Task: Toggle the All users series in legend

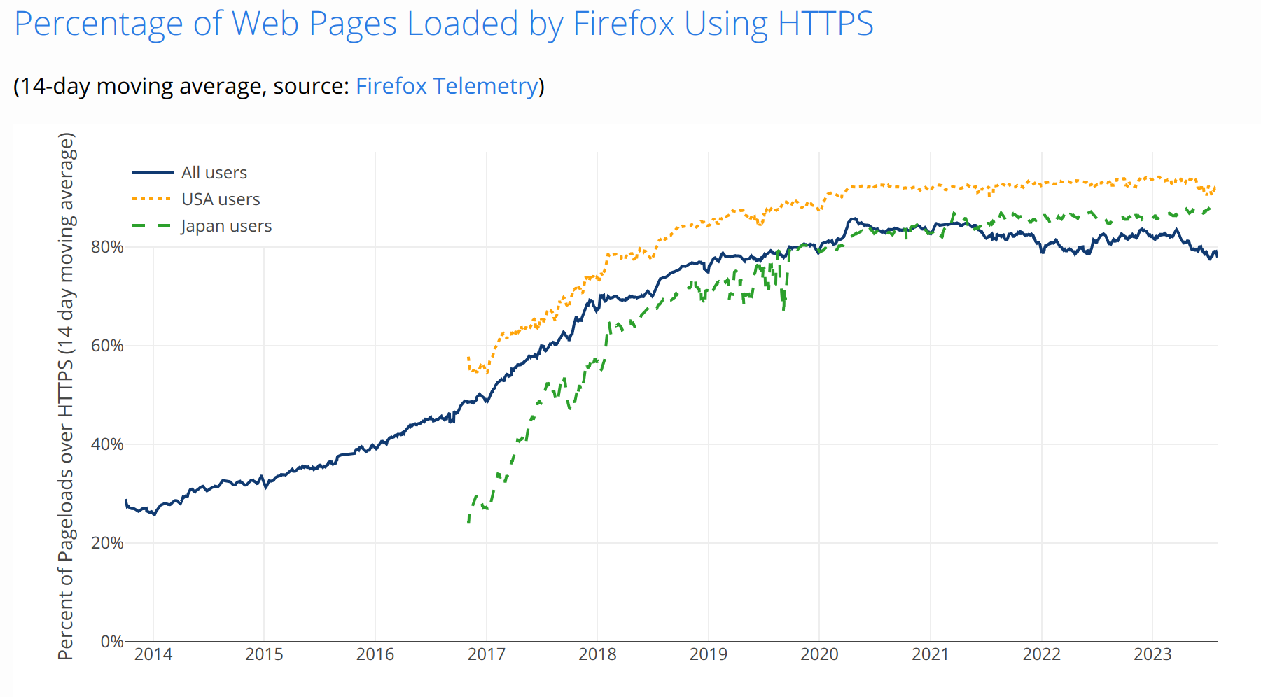Action: [x=214, y=173]
